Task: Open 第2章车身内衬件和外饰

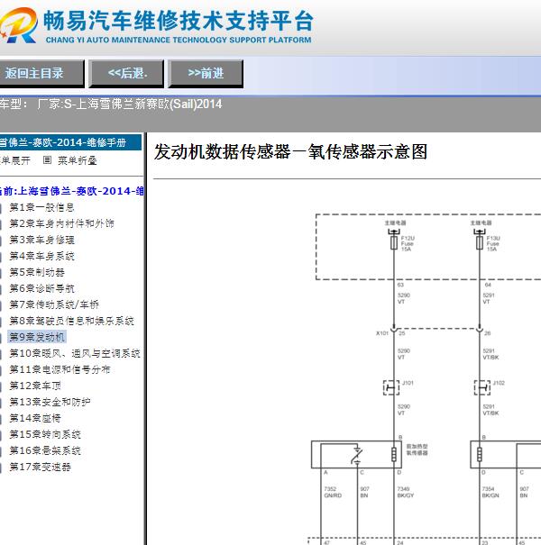Action: coord(61,223)
